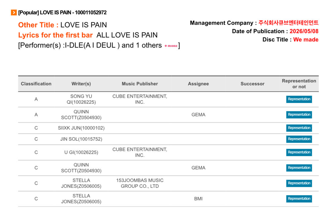This screenshot has width=326, height=221.
Task: Click Representation button for SIIXK JUN
Action: [299, 128]
